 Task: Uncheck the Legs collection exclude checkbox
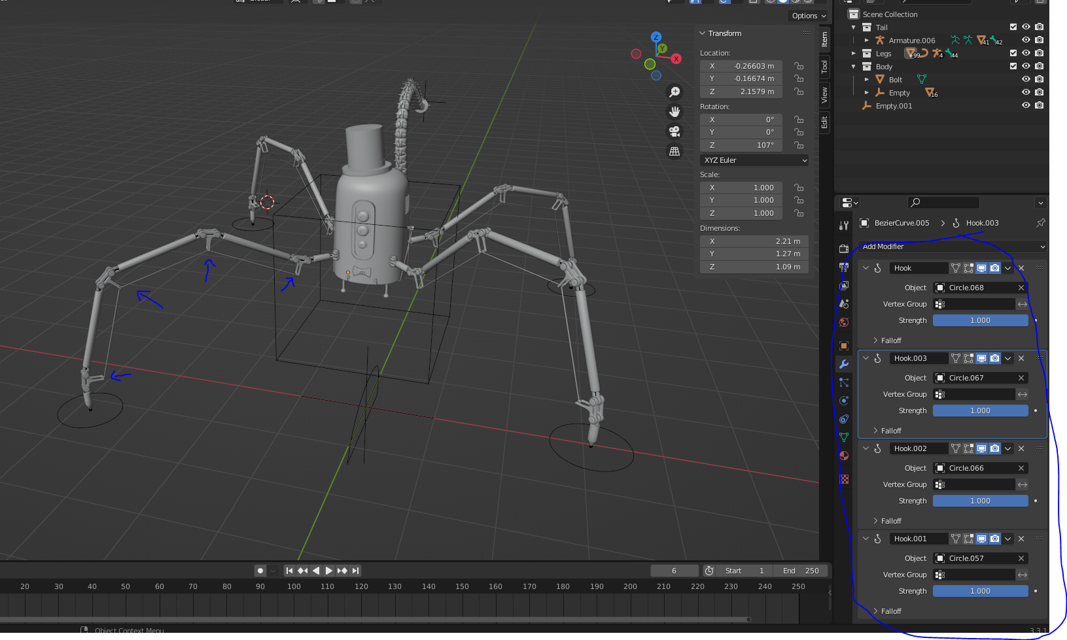click(1013, 54)
